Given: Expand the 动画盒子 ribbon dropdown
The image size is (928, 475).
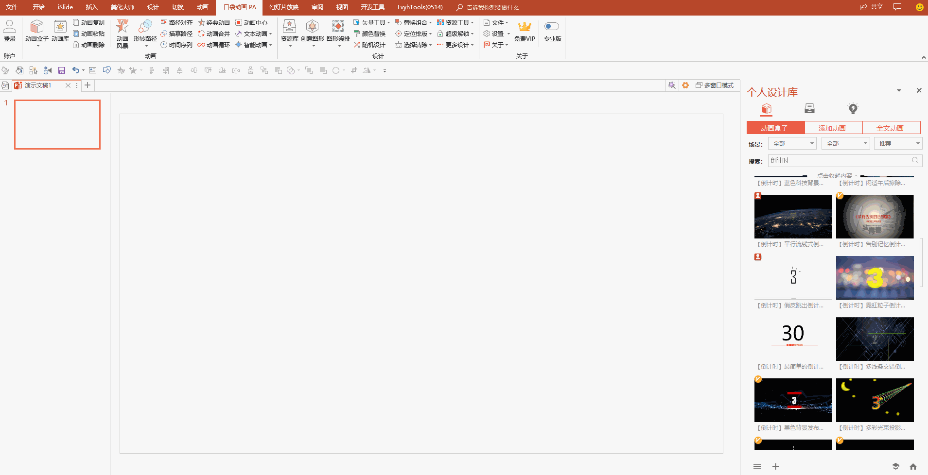Looking at the screenshot, I should pyautogui.click(x=37, y=46).
